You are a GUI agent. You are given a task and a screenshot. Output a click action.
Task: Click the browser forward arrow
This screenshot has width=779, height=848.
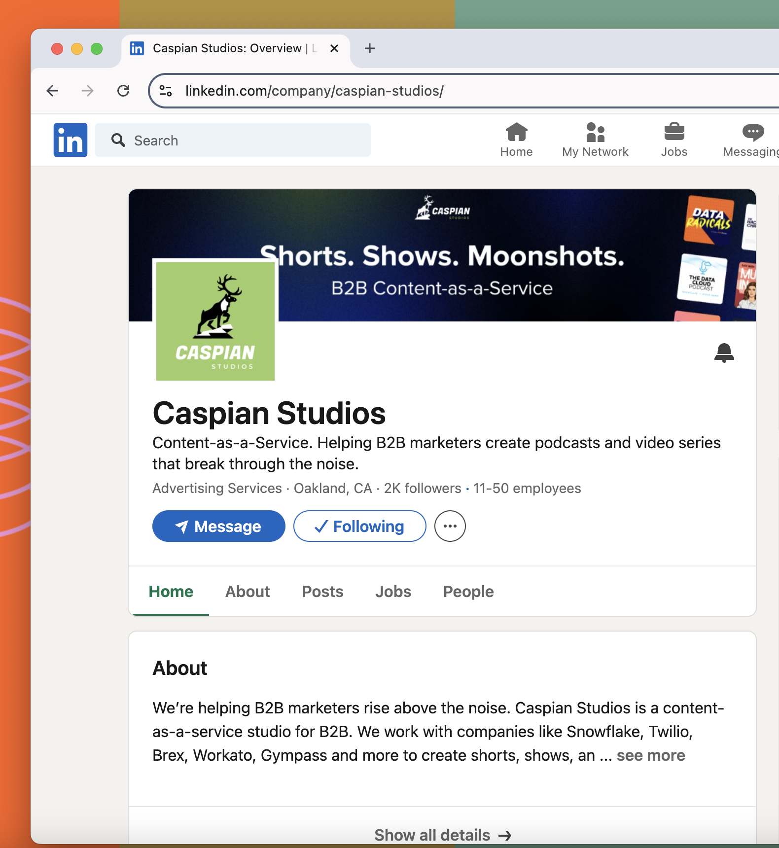tap(88, 91)
